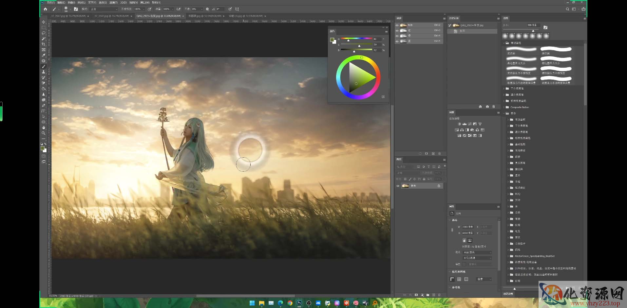Select the Eyedropper tool
This screenshot has width=627, height=308.
pyautogui.click(x=43, y=55)
